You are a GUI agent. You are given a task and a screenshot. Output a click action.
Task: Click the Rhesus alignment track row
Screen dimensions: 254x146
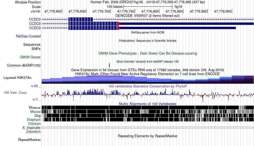(x=148, y=107)
